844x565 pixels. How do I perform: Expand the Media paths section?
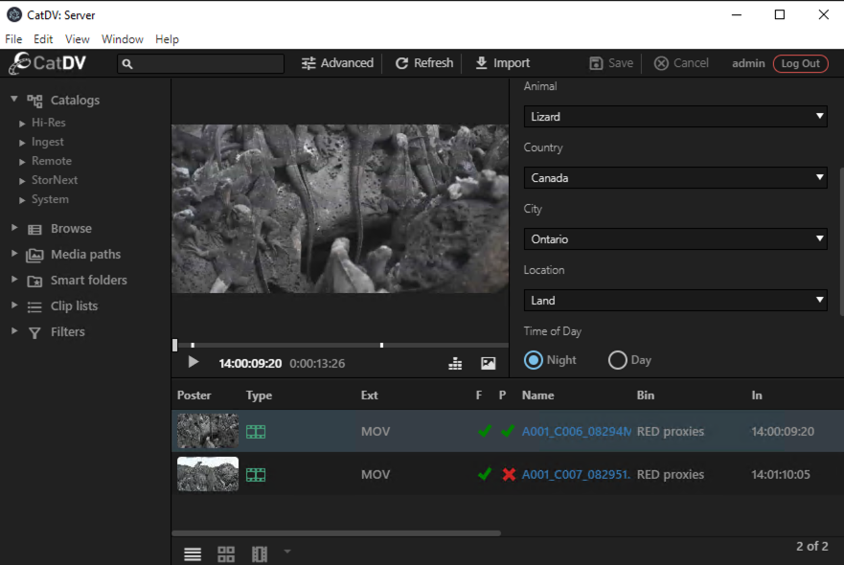point(14,254)
